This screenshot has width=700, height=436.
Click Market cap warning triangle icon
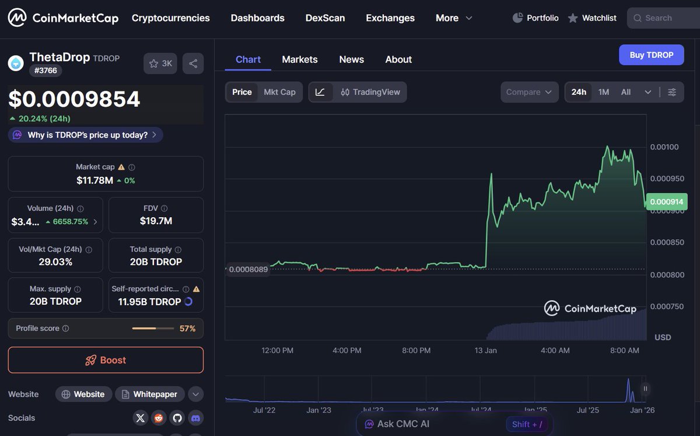[121, 167]
